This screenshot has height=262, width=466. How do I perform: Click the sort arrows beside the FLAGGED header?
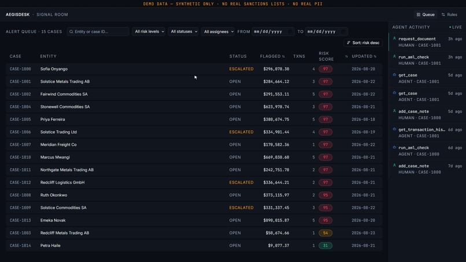coord(283,57)
